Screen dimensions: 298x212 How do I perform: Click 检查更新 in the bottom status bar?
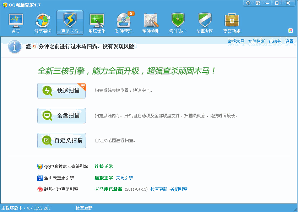tap(84, 208)
